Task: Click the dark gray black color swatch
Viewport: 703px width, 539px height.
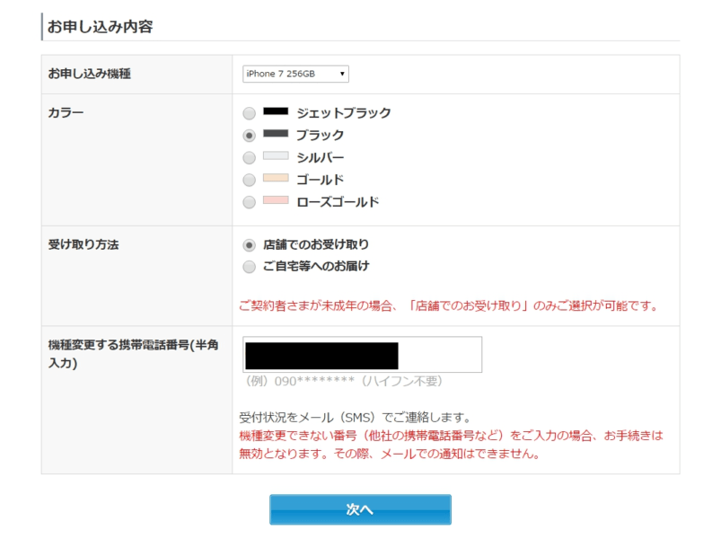Action: click(276, 134)
